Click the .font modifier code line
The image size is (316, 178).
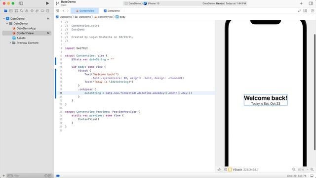(137, 78)
